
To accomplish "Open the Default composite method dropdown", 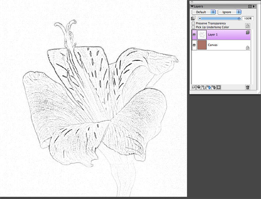I will click(x=203, y=12).
